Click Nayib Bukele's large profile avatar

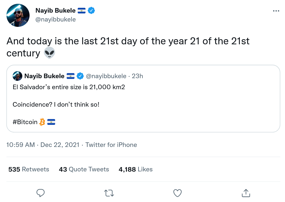click(x=18, y=15)
